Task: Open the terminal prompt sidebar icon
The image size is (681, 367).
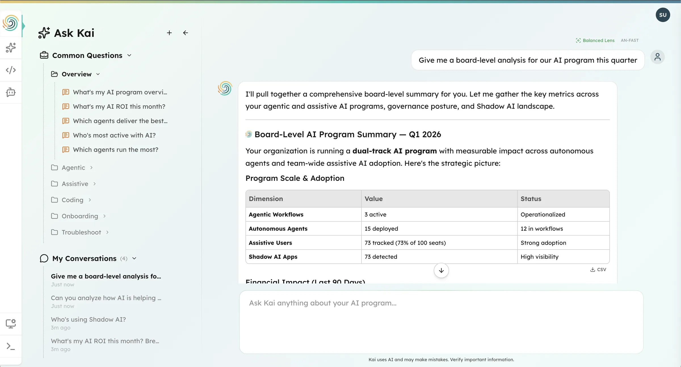Action: [x=11, y=346]
